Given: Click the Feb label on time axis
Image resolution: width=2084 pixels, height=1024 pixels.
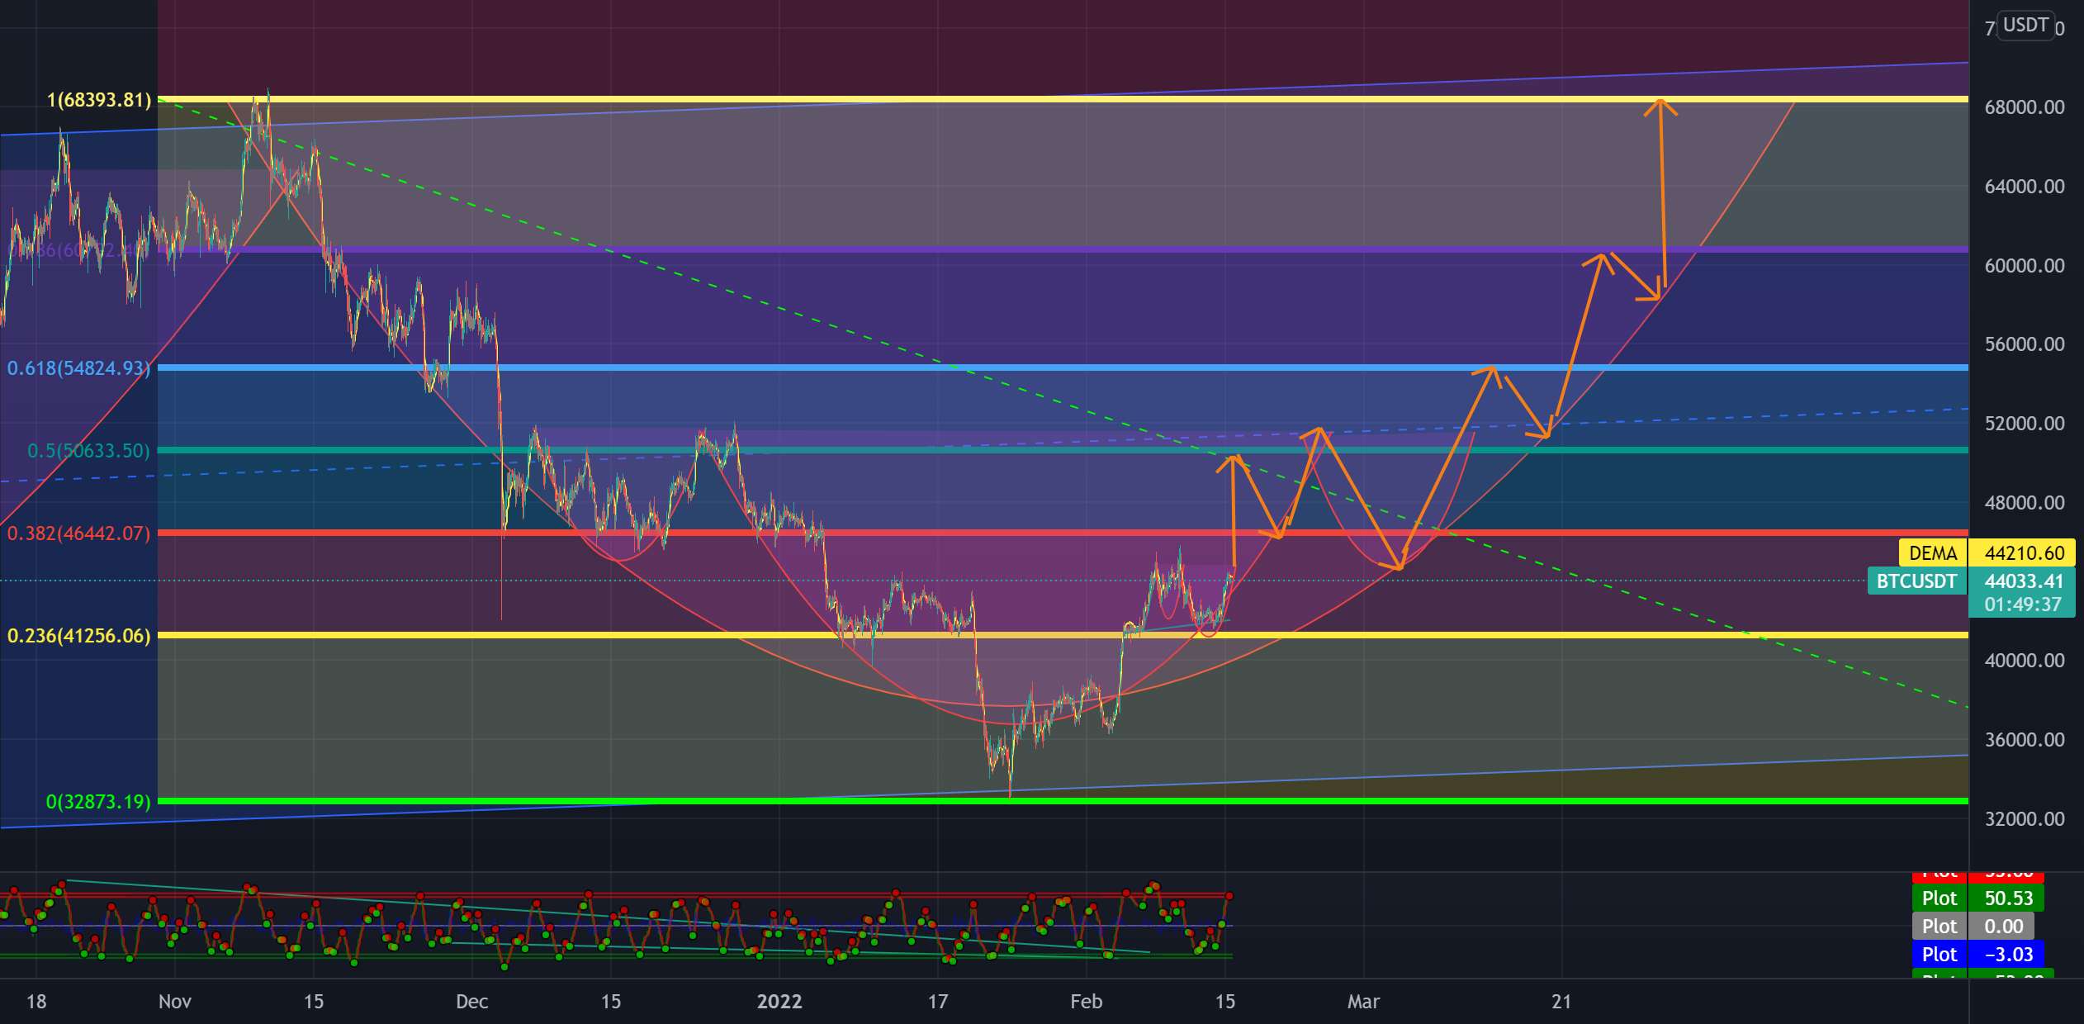Looking at the screenshot, I should pyautogui.click(x=1086, y=1002).
